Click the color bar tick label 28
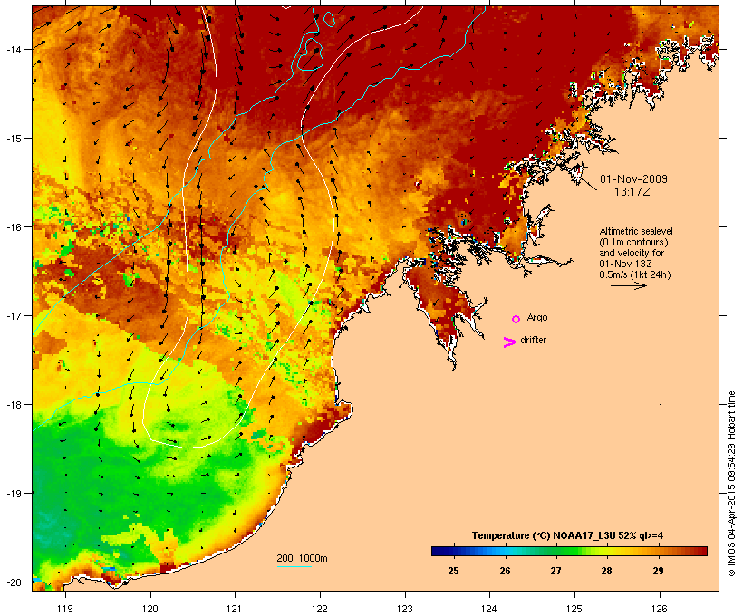The image size is (743, 616). pos(606,571)
